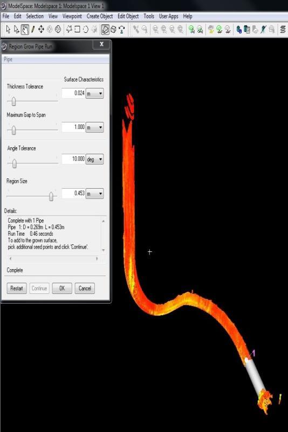This screenshot has height=432, width=288.
Task: Open the Create Object menu
Action: [x=99, y=16]
